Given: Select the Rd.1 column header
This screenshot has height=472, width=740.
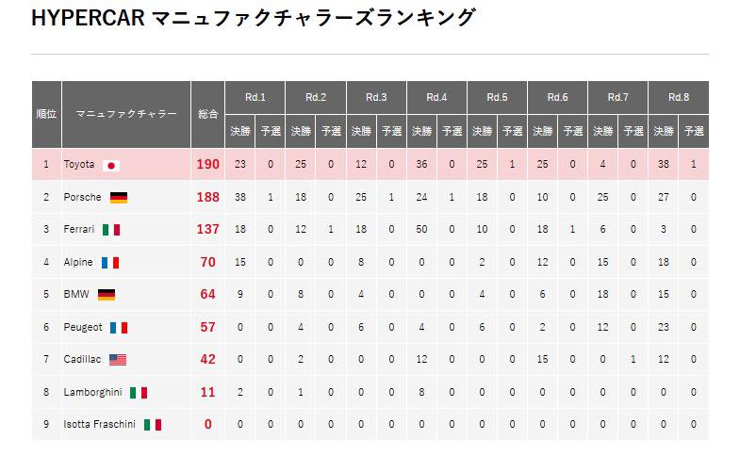Looking at the screenshot, I should coord(255,98).
